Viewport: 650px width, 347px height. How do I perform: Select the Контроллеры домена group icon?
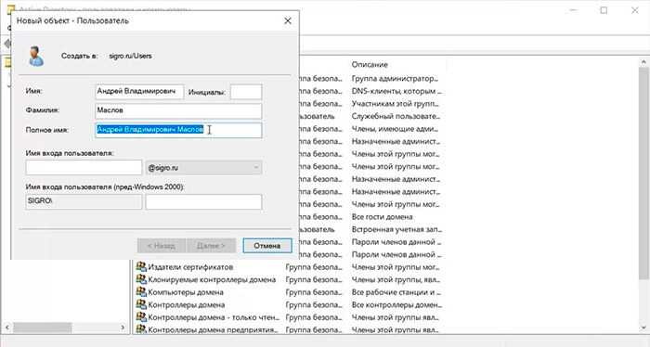(x=141, y=304)
